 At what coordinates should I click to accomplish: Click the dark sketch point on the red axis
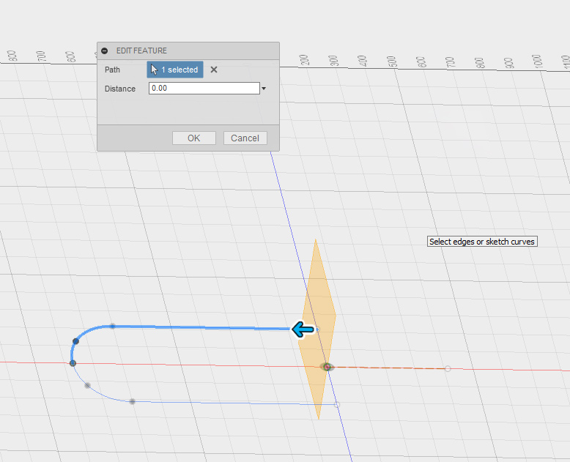73,362
